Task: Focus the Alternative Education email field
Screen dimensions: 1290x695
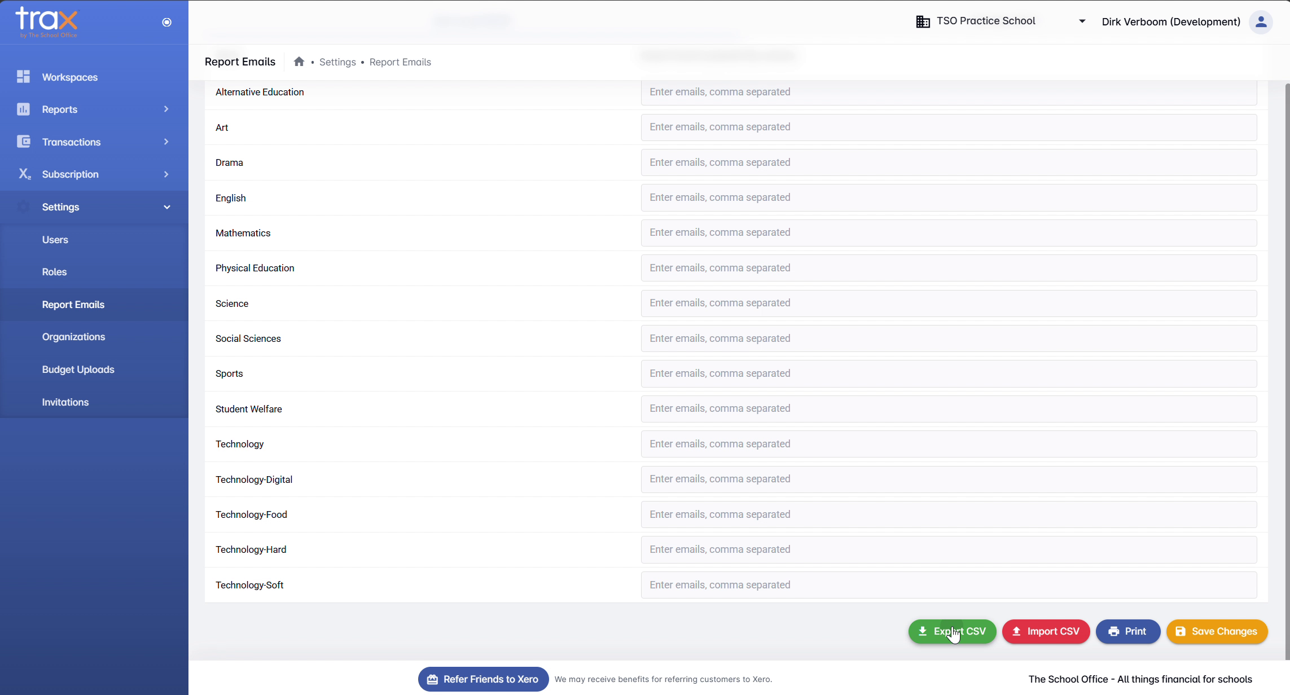Action: (949, 92)
